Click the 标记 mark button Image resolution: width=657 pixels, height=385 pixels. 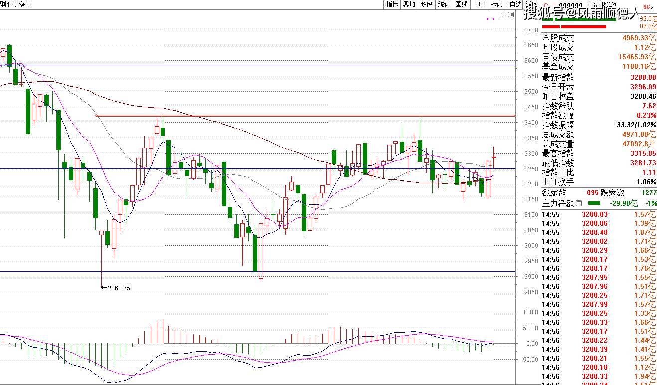click(496, 4)
